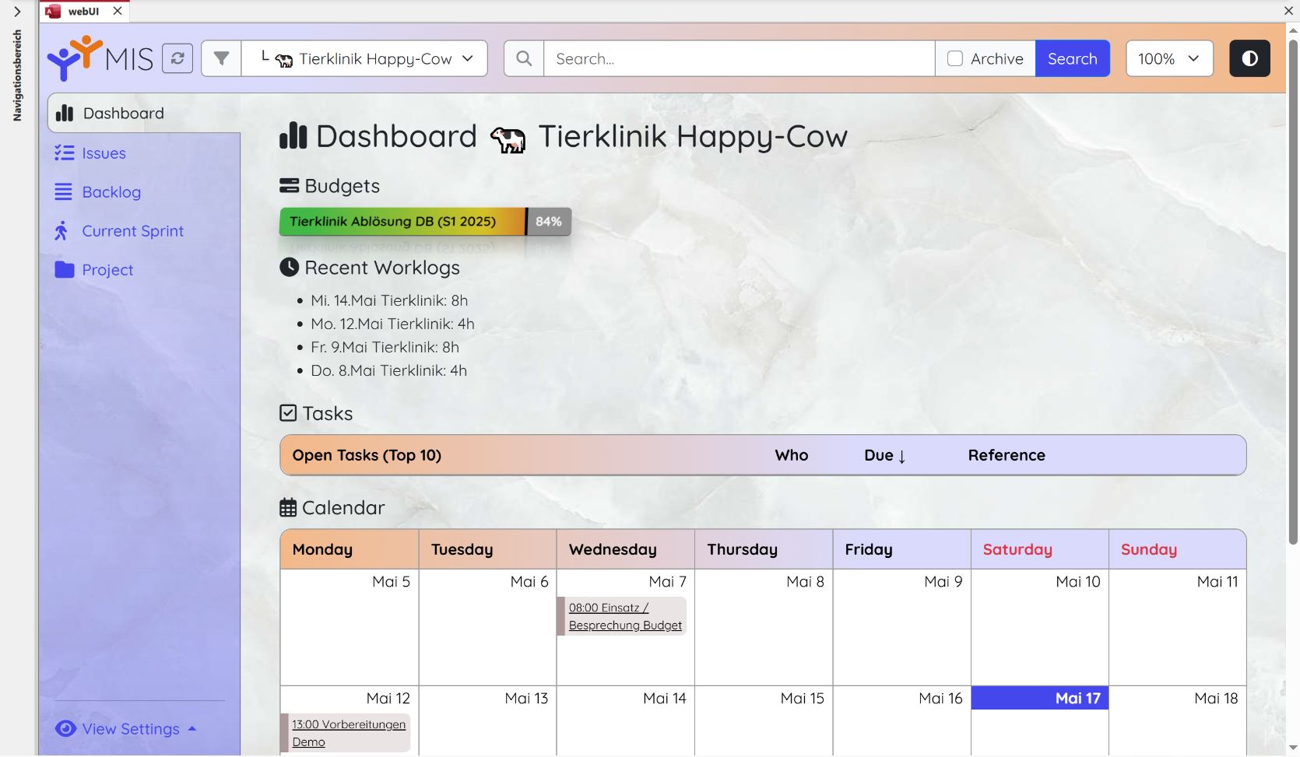Click the magnifying glass search icon

click(524, 58)
